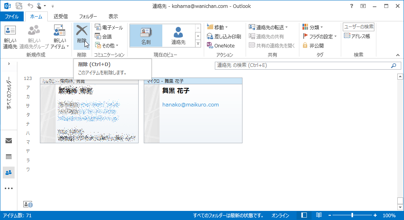Screen dimensions: 404x220
Task: Customize Quick Access Toolbar dropdown
Action: pos(53,6)
